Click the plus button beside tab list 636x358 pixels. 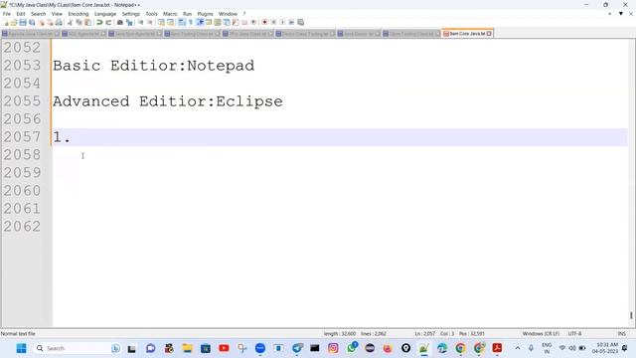(609, 13)
